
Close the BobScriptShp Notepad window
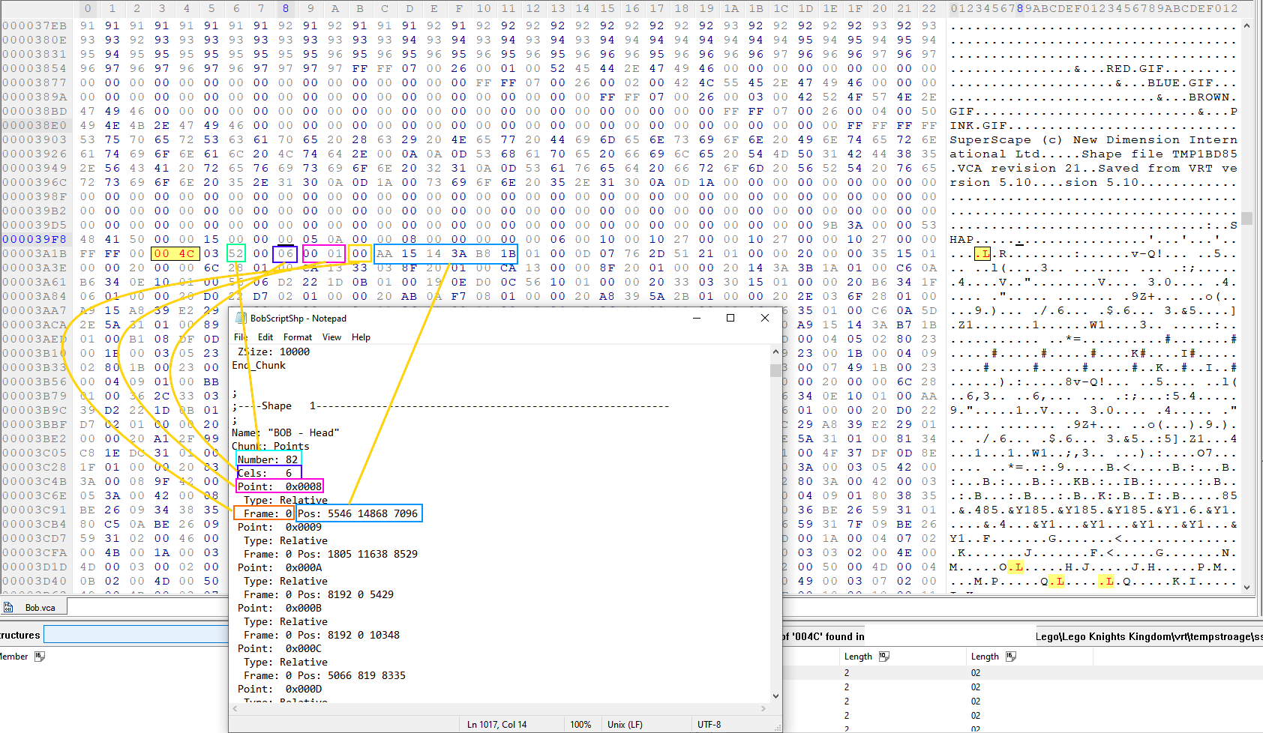(x=765, y=318)
